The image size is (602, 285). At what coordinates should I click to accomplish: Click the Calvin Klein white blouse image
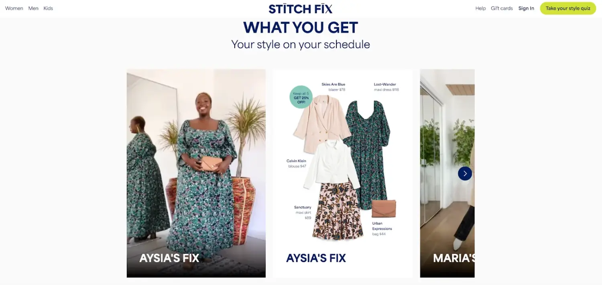(x=332, y=165)
